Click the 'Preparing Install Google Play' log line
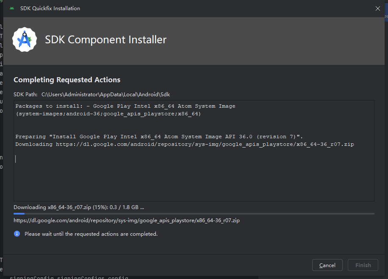Viewport: 388px width, 279px height. point(159,137)
